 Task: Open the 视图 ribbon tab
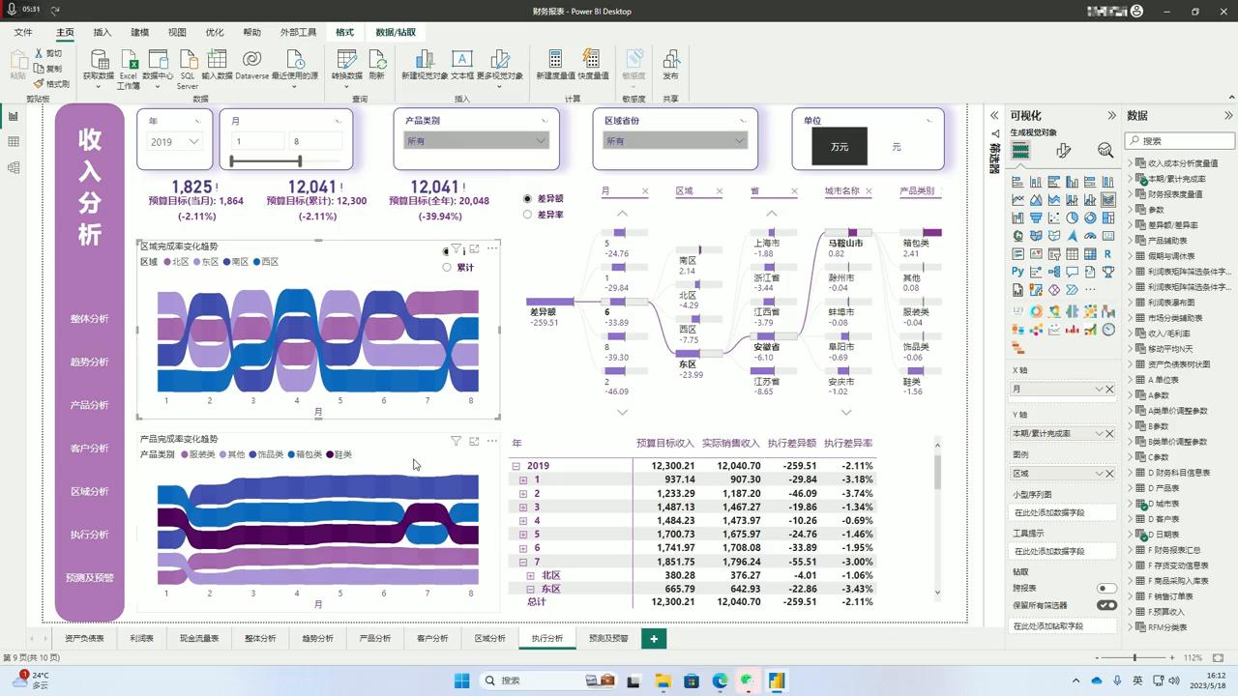coord(177,32)
